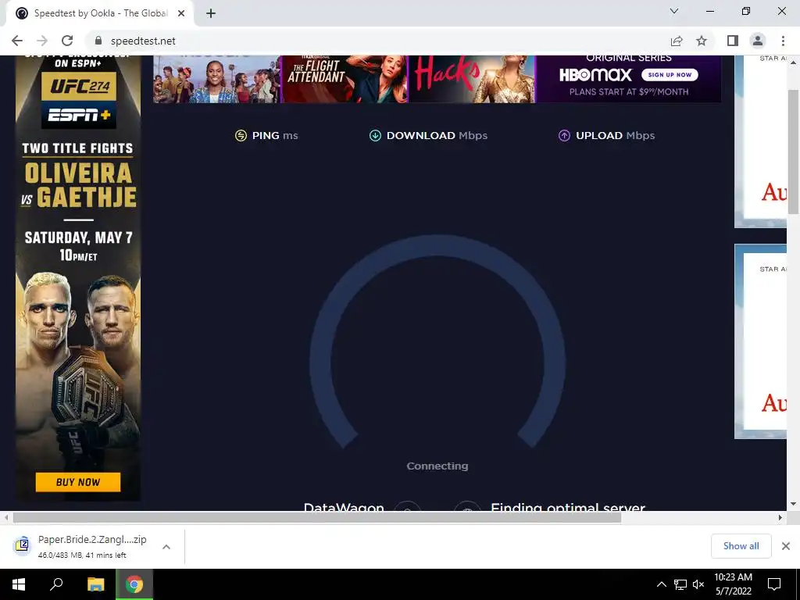
Task: Close the Speedtest by Ookla tab
Action: click(x=181, y=14)
